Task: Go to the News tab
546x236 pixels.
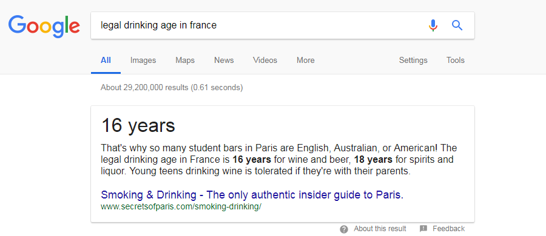Action: [x=224, y=60]
